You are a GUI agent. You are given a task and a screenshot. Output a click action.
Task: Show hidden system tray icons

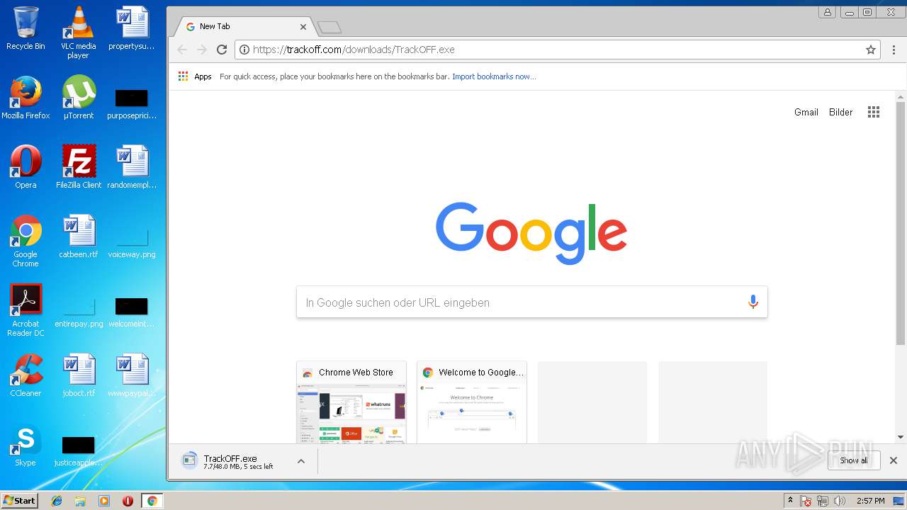point(790,501)
